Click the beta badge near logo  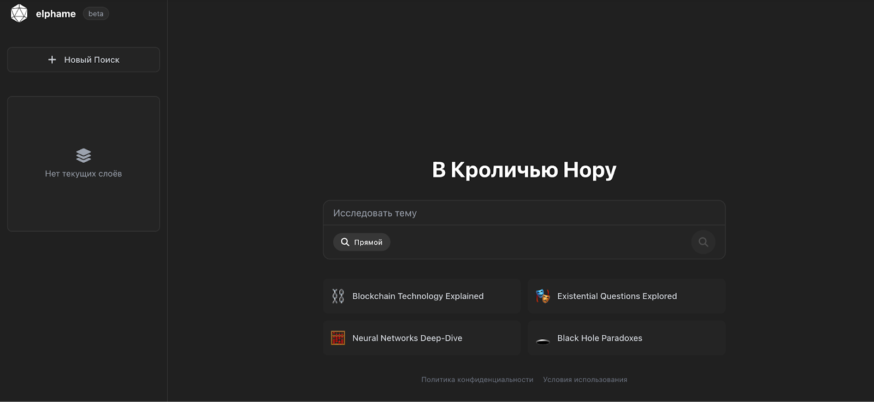pyautogui.click(x=96, y=14)
